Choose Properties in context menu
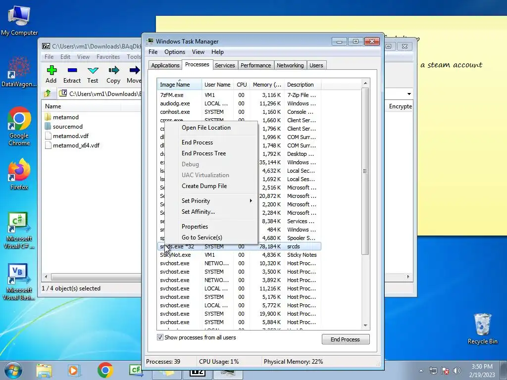507x380 pixels. coord(211,227)
